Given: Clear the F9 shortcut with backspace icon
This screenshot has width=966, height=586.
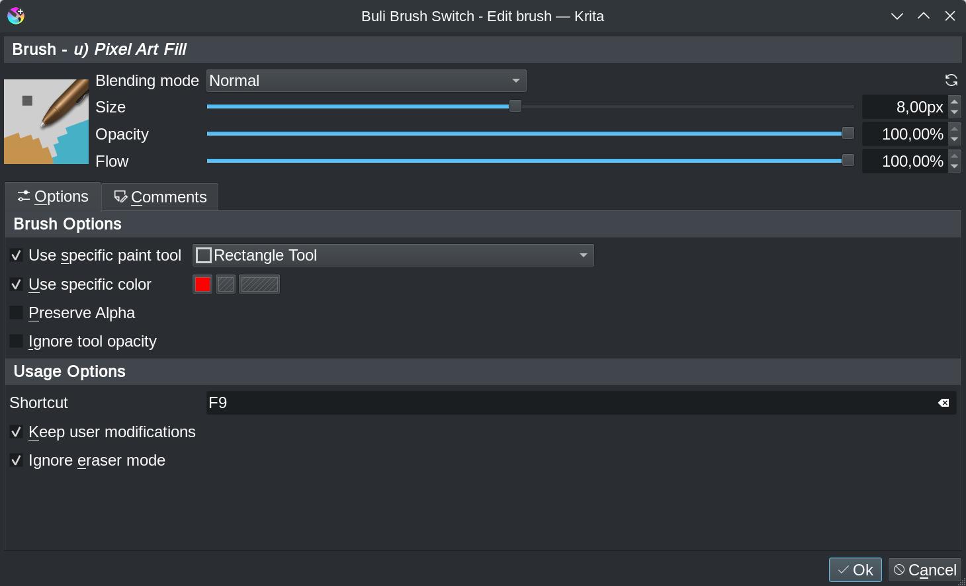Looking at the screenshot, I should (944, 403).
